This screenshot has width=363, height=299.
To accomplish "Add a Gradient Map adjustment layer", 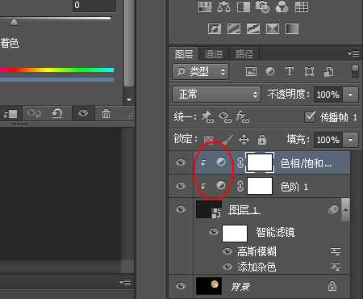I will click(292, 28).
